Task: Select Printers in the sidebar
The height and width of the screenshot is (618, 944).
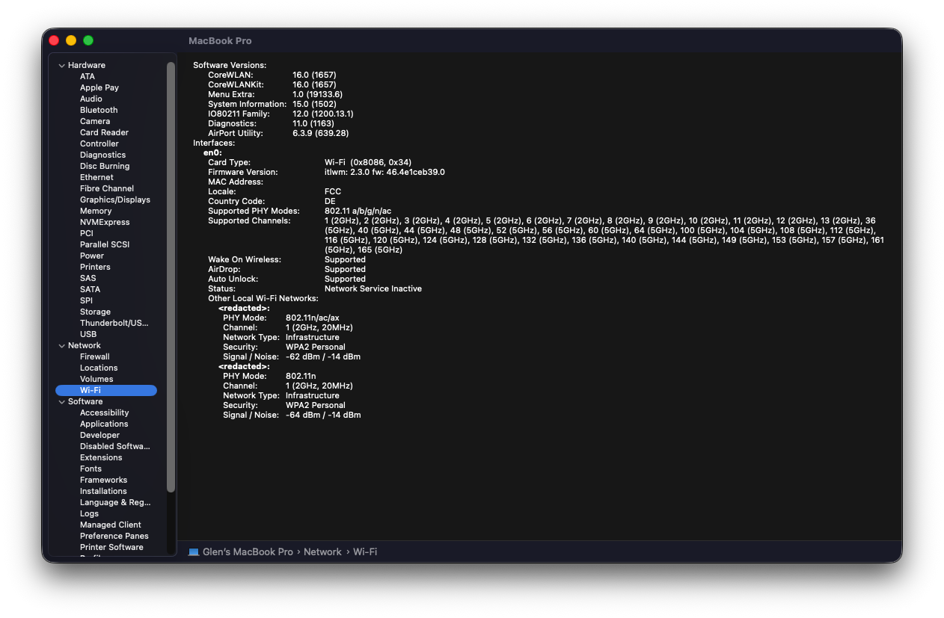Action: [95, 267]
